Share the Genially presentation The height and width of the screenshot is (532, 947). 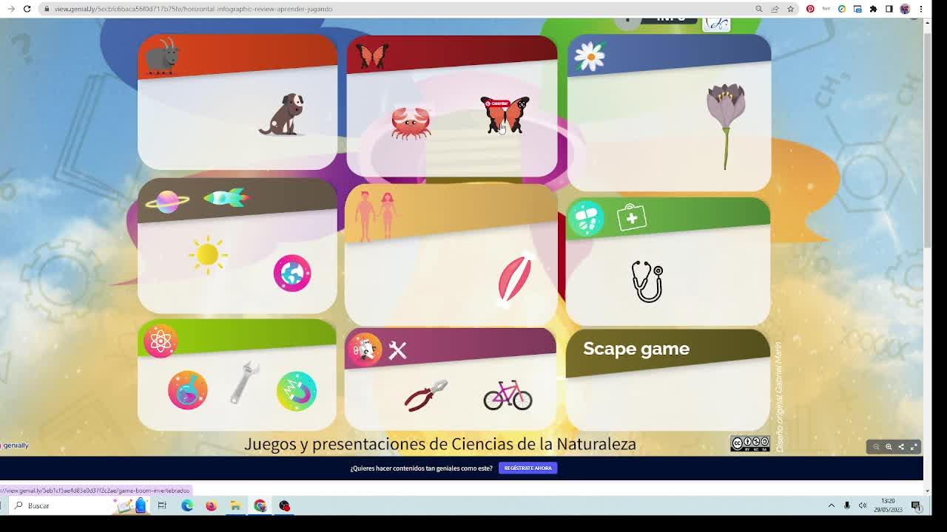pyautogui.click(x=901, y=447)
